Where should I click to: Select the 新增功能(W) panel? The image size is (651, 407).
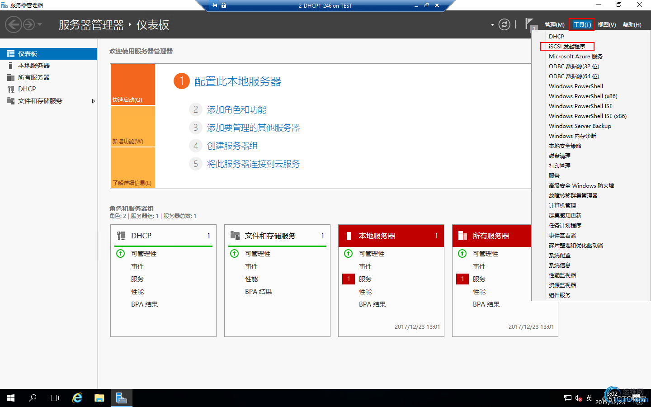coord(133,126)
